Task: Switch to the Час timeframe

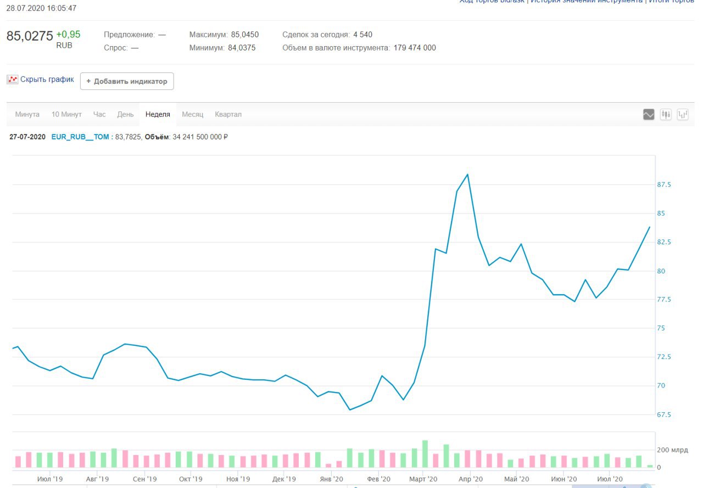Action: point(99,115)
